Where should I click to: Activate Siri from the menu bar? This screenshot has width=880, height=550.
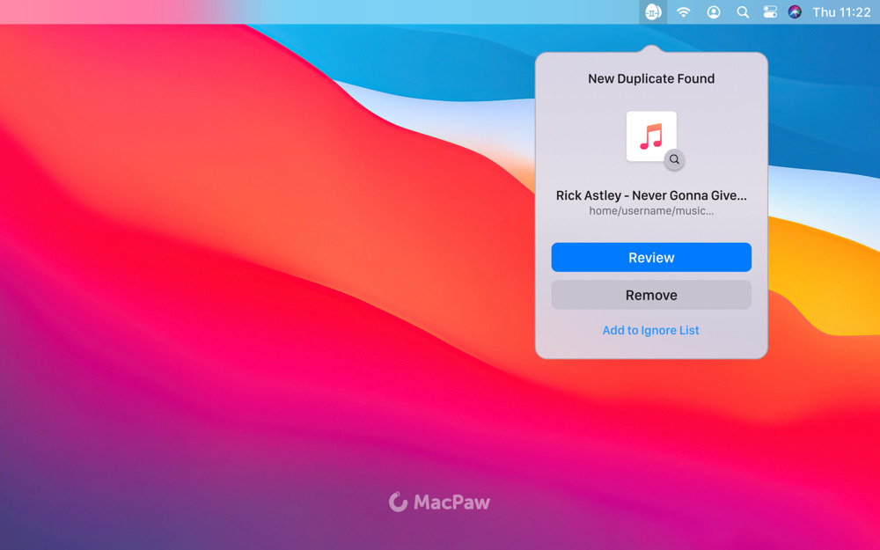(x=795, y=12)
